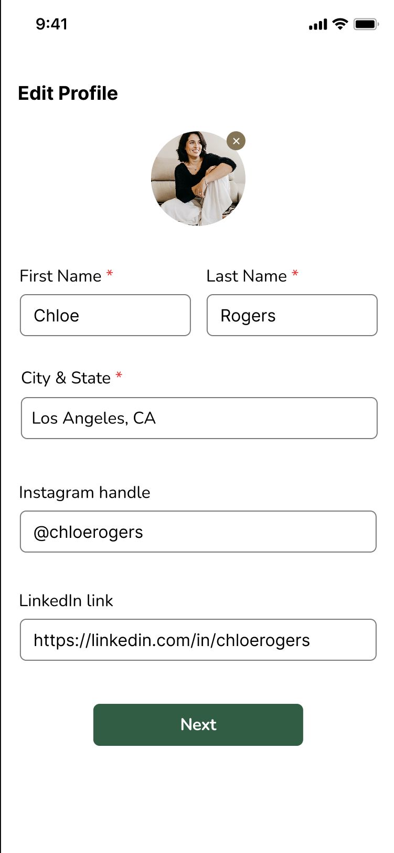Click the First Name field containing Chloe
Screen dimensions: 394x853
(x=105, y=315)
